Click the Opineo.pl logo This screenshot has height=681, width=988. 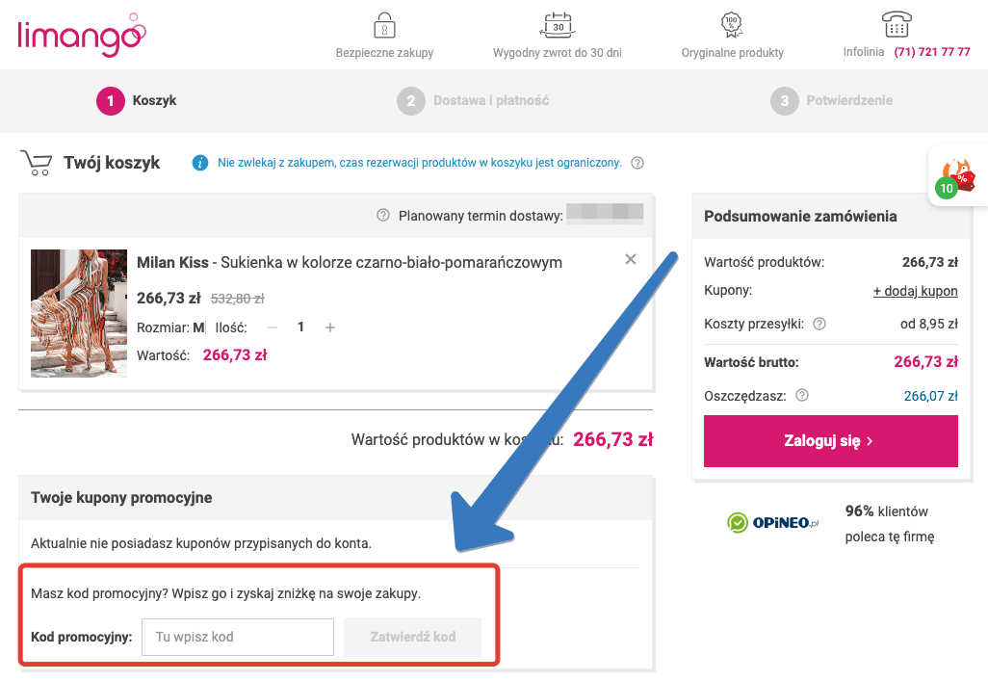pyautogui.click(x=772, y=523)
